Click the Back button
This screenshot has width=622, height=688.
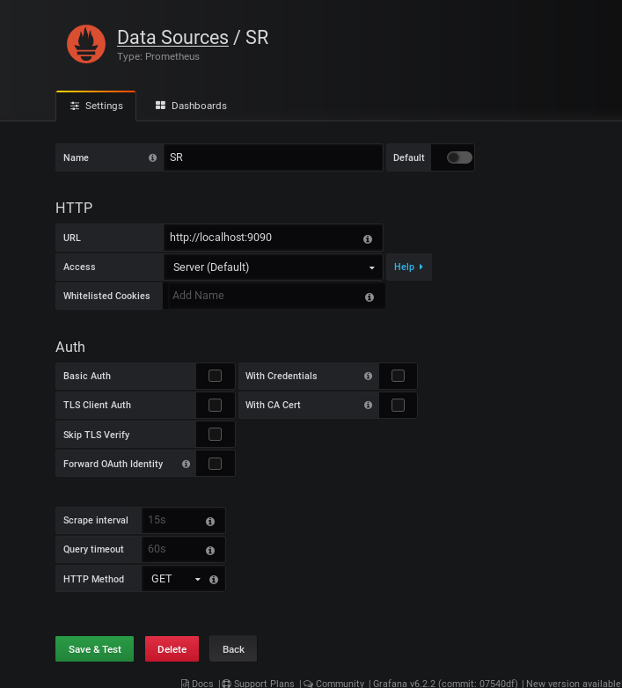(233, 649)
